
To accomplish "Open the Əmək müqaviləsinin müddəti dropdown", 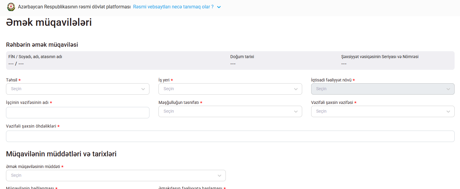I will pyautogui.click(x=116, y=176).
